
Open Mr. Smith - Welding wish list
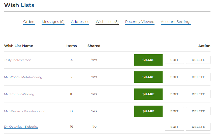[x=19, y=94]
